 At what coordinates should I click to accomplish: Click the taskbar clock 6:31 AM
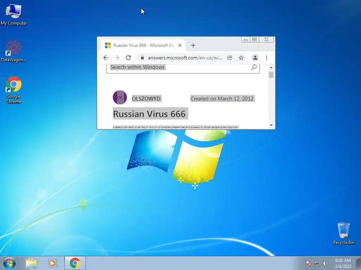(343, 263)
